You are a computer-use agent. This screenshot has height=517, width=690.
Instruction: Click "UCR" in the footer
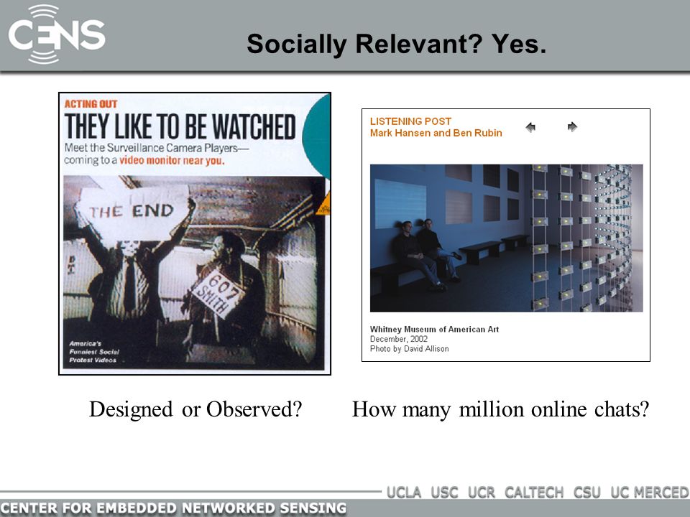click(x=481, y=493)
